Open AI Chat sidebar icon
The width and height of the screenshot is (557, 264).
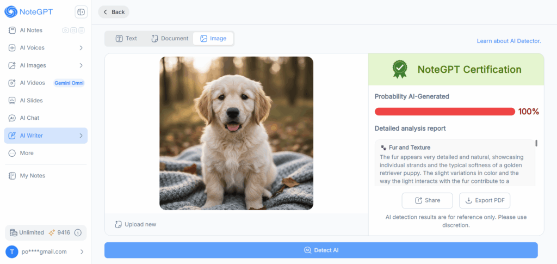12,118
